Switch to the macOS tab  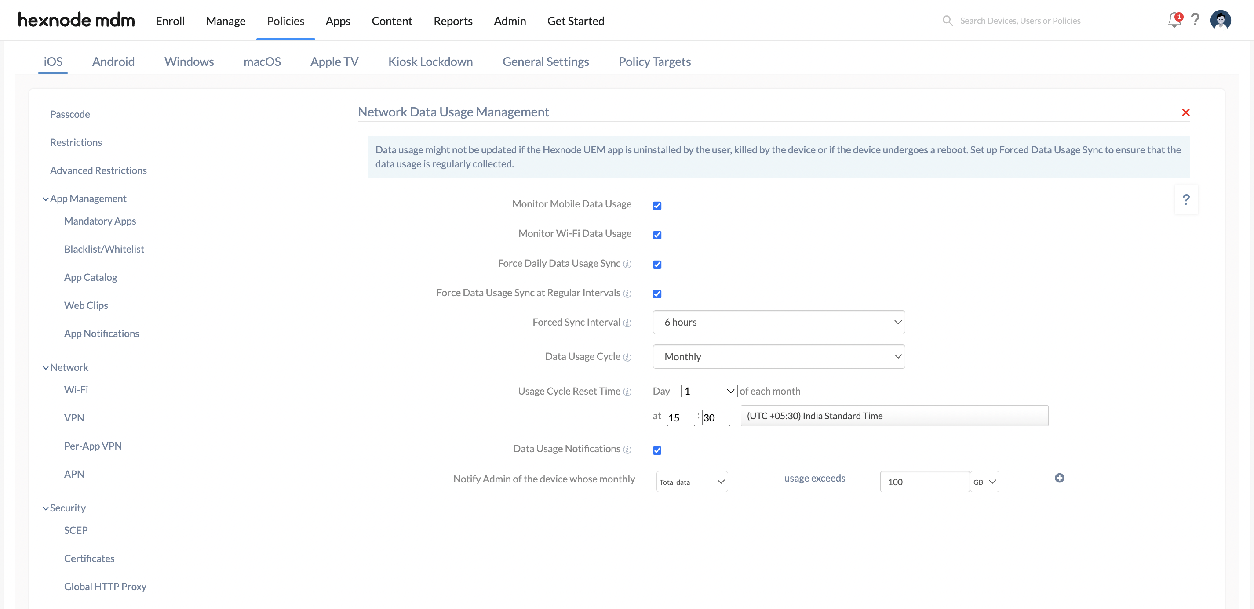(262, 62)
